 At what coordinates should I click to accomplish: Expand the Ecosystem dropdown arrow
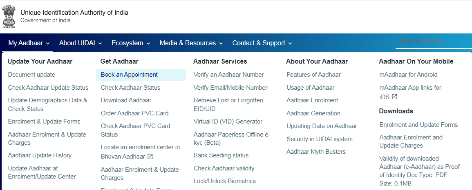click(x=148, y=44)
